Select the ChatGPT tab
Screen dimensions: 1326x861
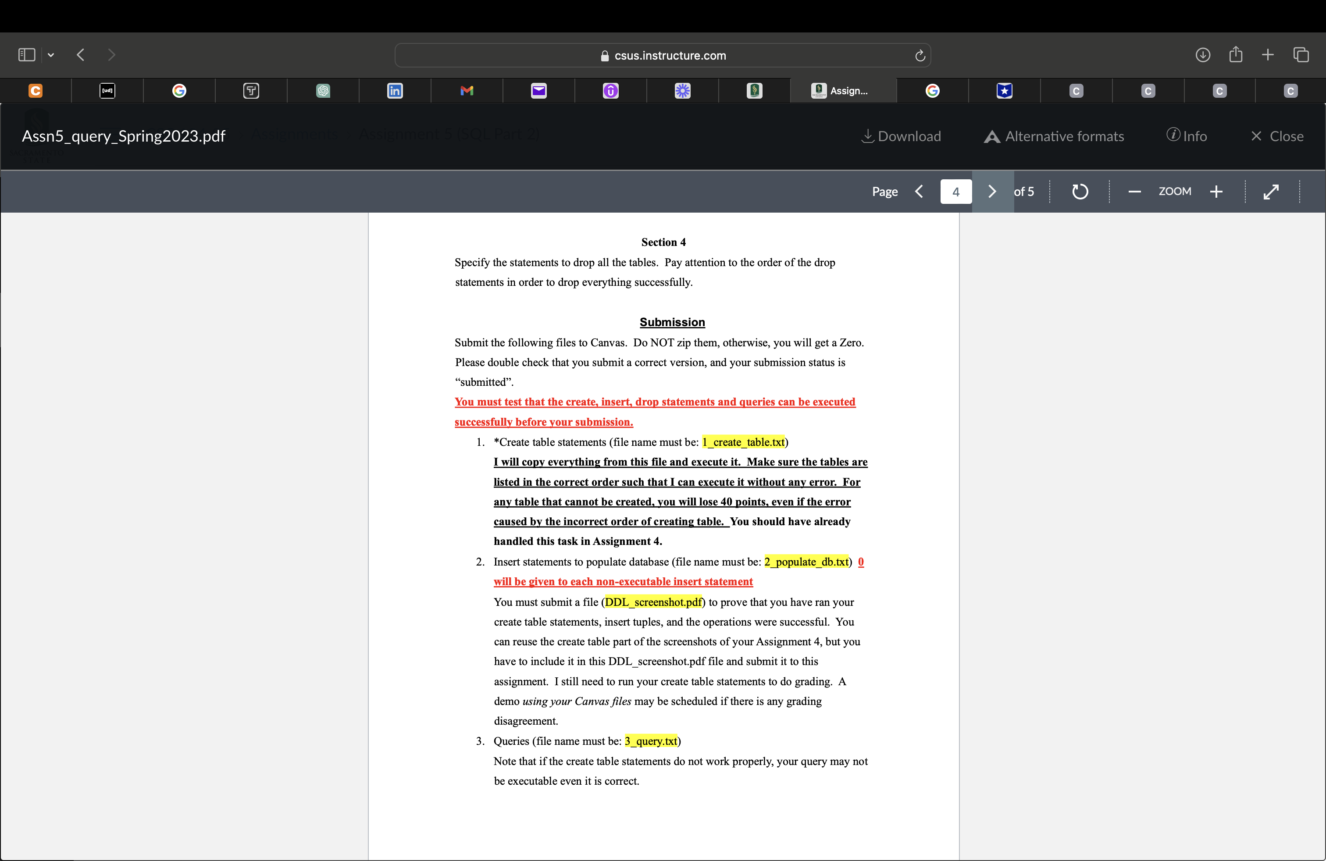pos(323,91)
